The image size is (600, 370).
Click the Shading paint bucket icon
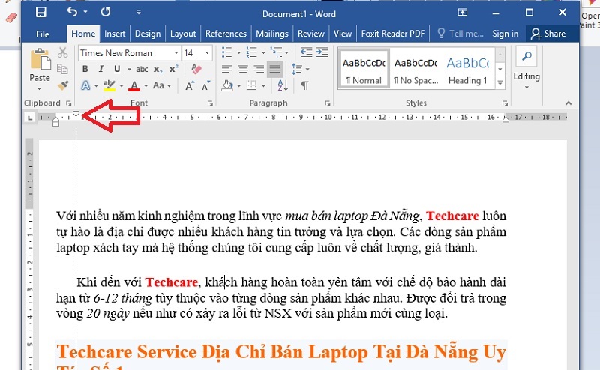pos(227,85)
